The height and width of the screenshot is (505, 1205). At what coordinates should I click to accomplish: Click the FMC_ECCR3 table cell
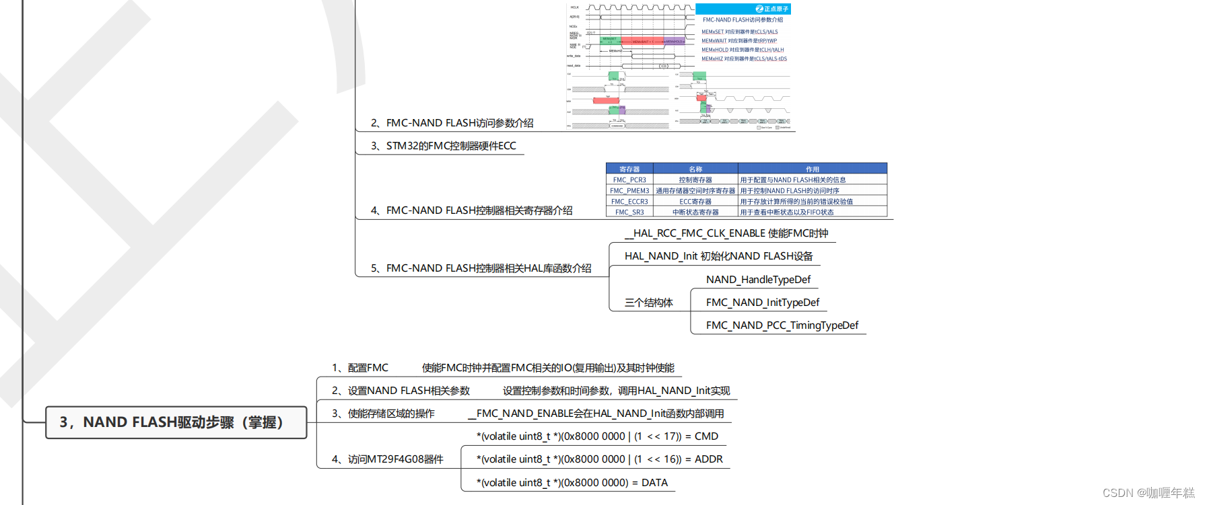[x=629, y=201]
